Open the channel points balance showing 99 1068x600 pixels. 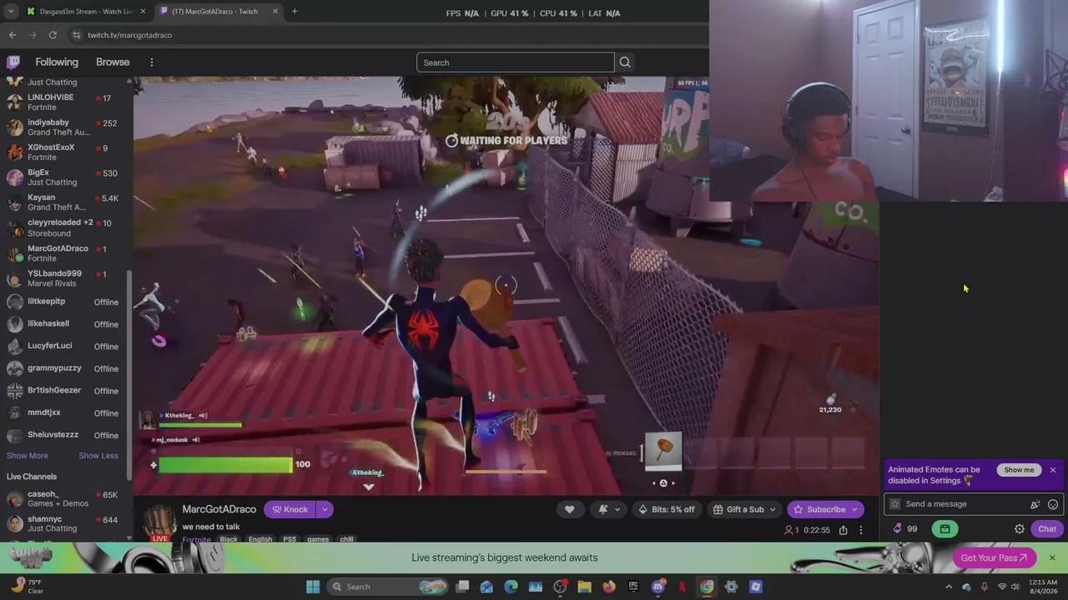(905, 528)
